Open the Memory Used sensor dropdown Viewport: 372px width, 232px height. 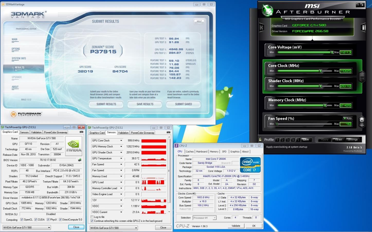click(x=121, y=176)
